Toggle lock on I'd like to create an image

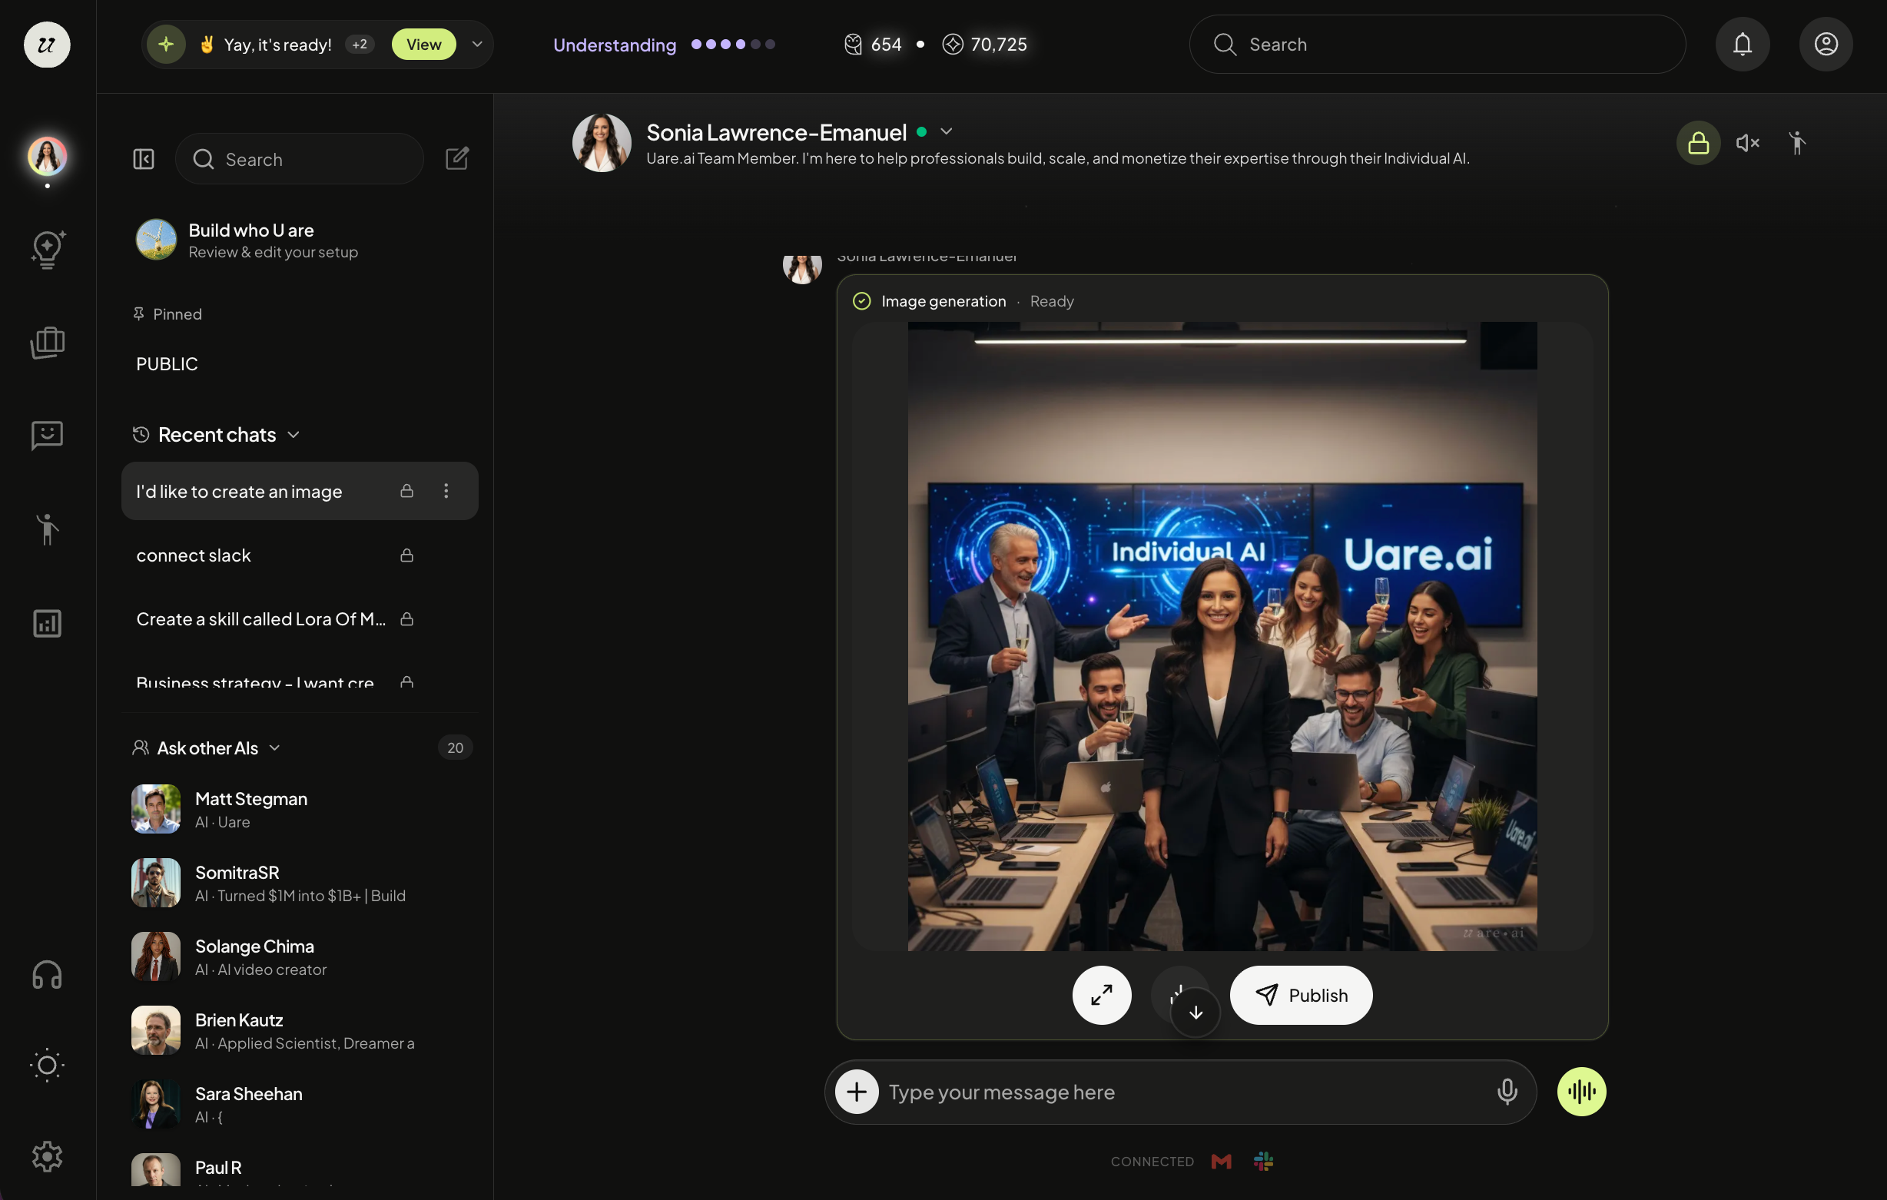pos(406,491)
